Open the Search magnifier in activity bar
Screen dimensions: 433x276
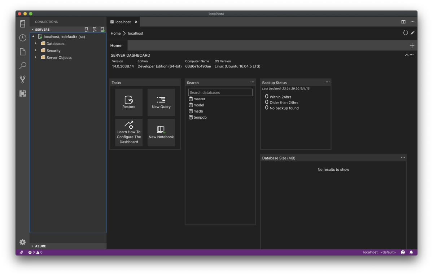pos(23,66)
